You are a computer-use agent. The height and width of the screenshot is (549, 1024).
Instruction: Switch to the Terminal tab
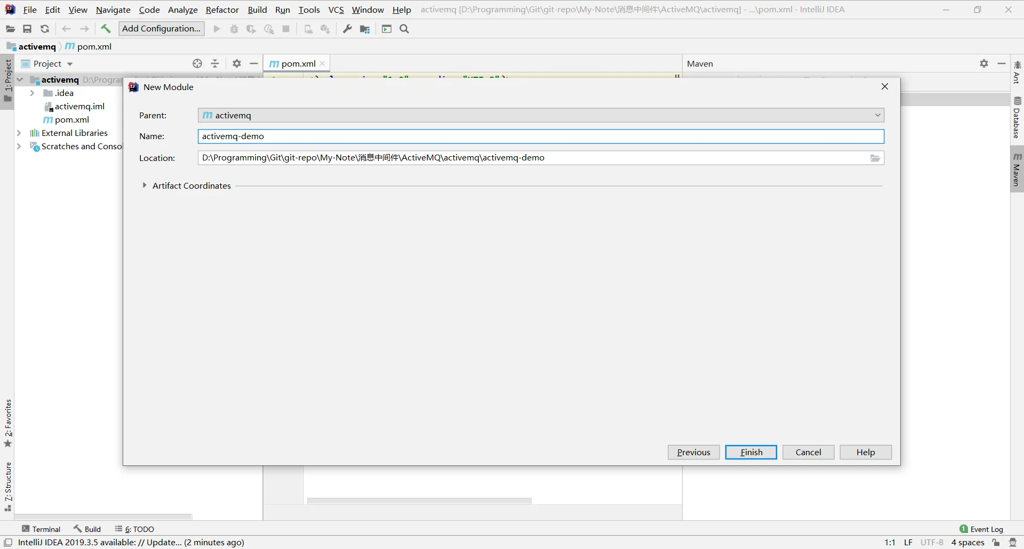[x=41, y=529]
